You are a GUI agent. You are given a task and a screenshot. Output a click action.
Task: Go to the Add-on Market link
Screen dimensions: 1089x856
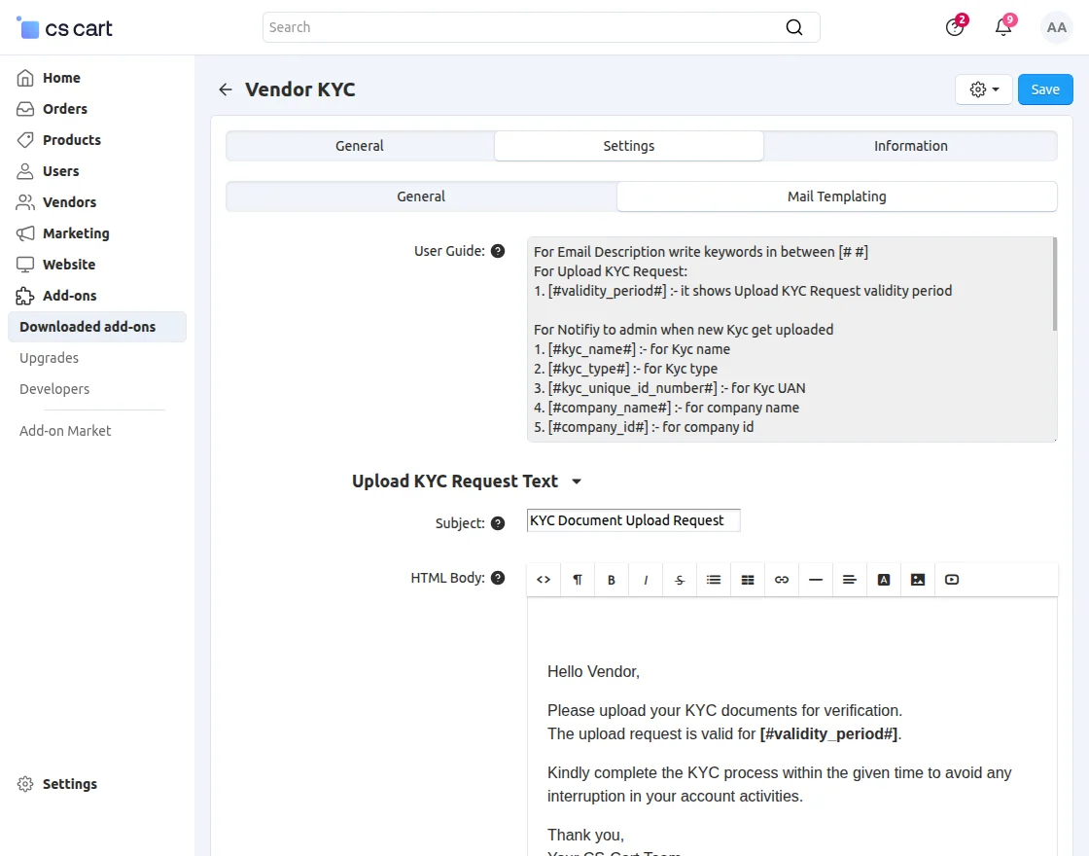pyautogui.click(x=64, y=430)
